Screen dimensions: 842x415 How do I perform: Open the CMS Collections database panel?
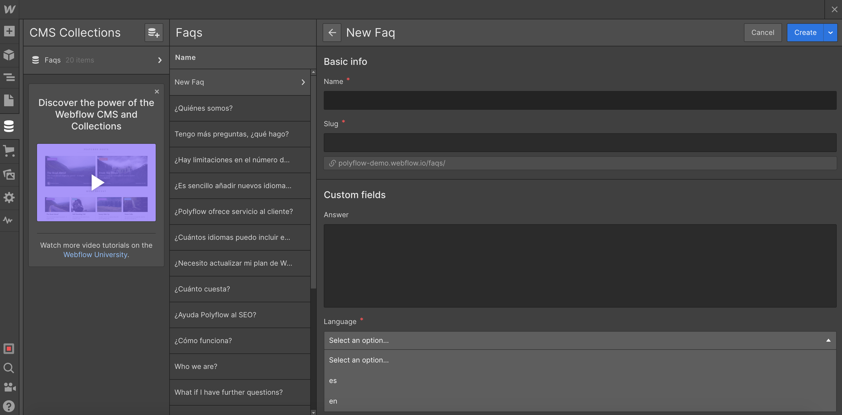(9, 126)
